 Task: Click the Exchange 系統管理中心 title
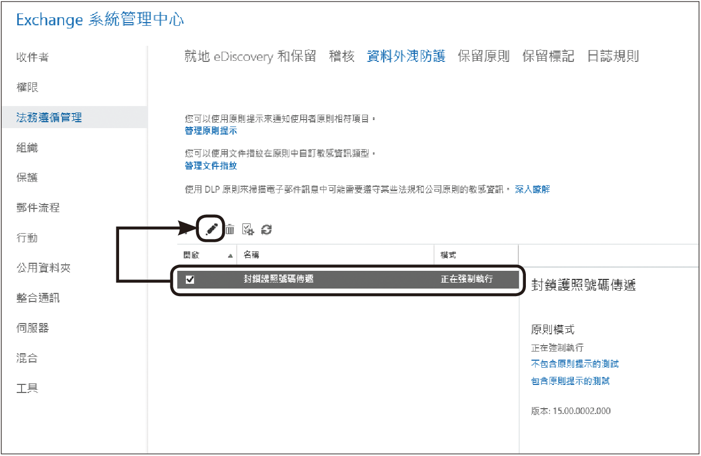100,20
